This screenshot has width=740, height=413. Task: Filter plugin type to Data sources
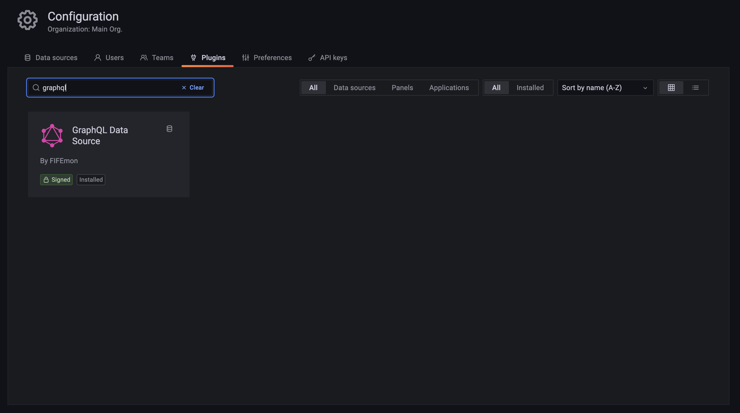[354, 88]
